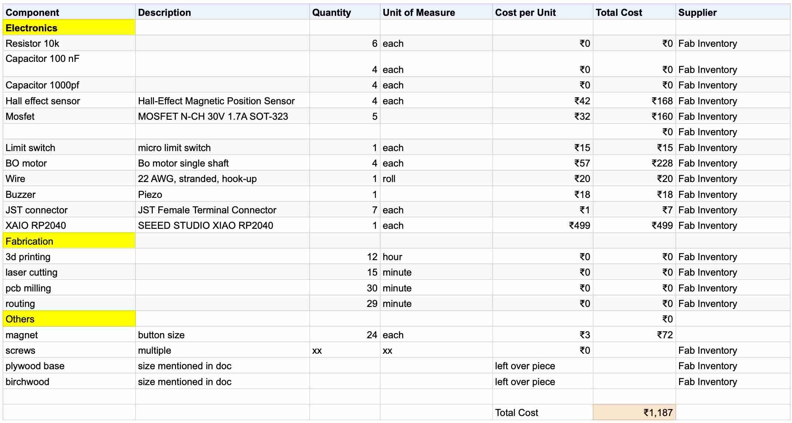The image size is (792, 423).
Task: Select the ₹228 total cost cell
Action: (x=634, y=163)
